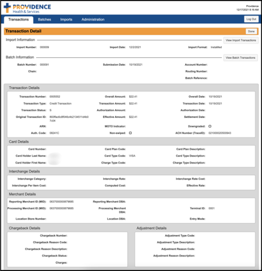The width and height of the screenshot is (262, 271).
Task: Click the Providence Health & Services logo
Action: pyautogui.click(x=27, y=8)
